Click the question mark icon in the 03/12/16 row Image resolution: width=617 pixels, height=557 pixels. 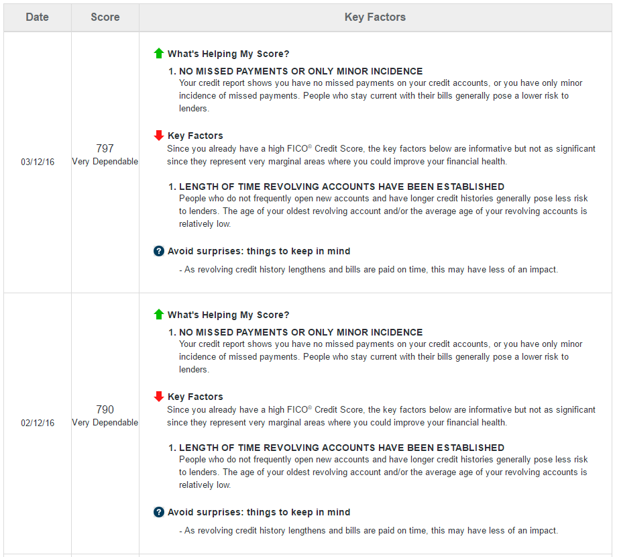pyautogui.click(x=159, y=251)
